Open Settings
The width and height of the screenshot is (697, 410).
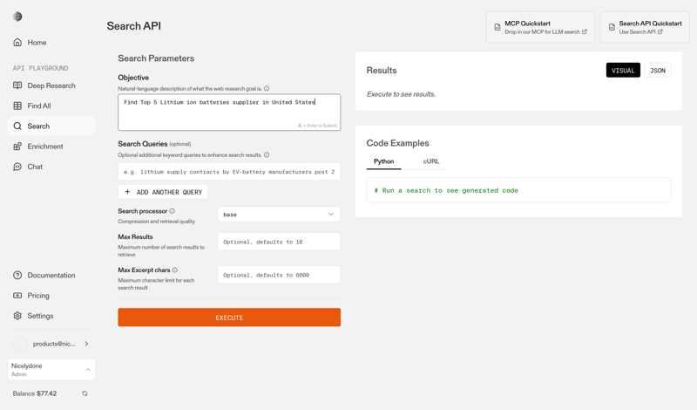coord(51,316)
